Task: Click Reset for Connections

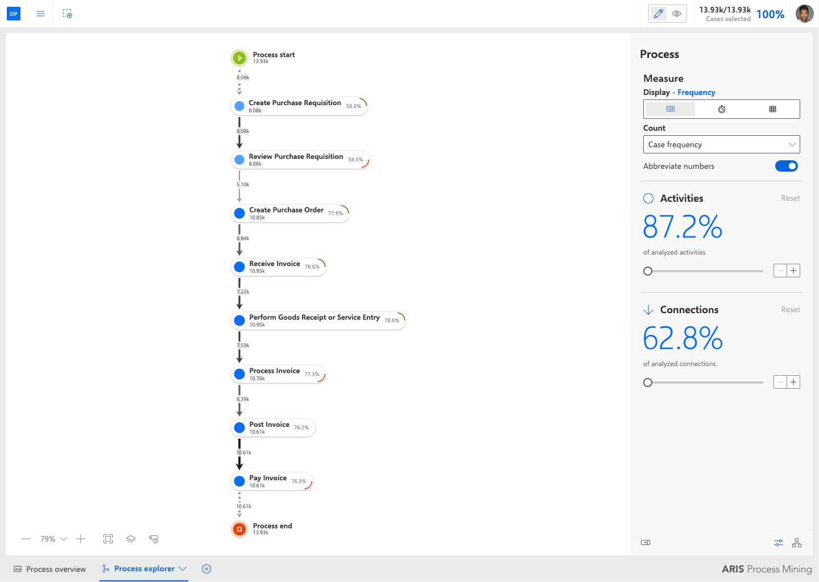Action: 790,310
